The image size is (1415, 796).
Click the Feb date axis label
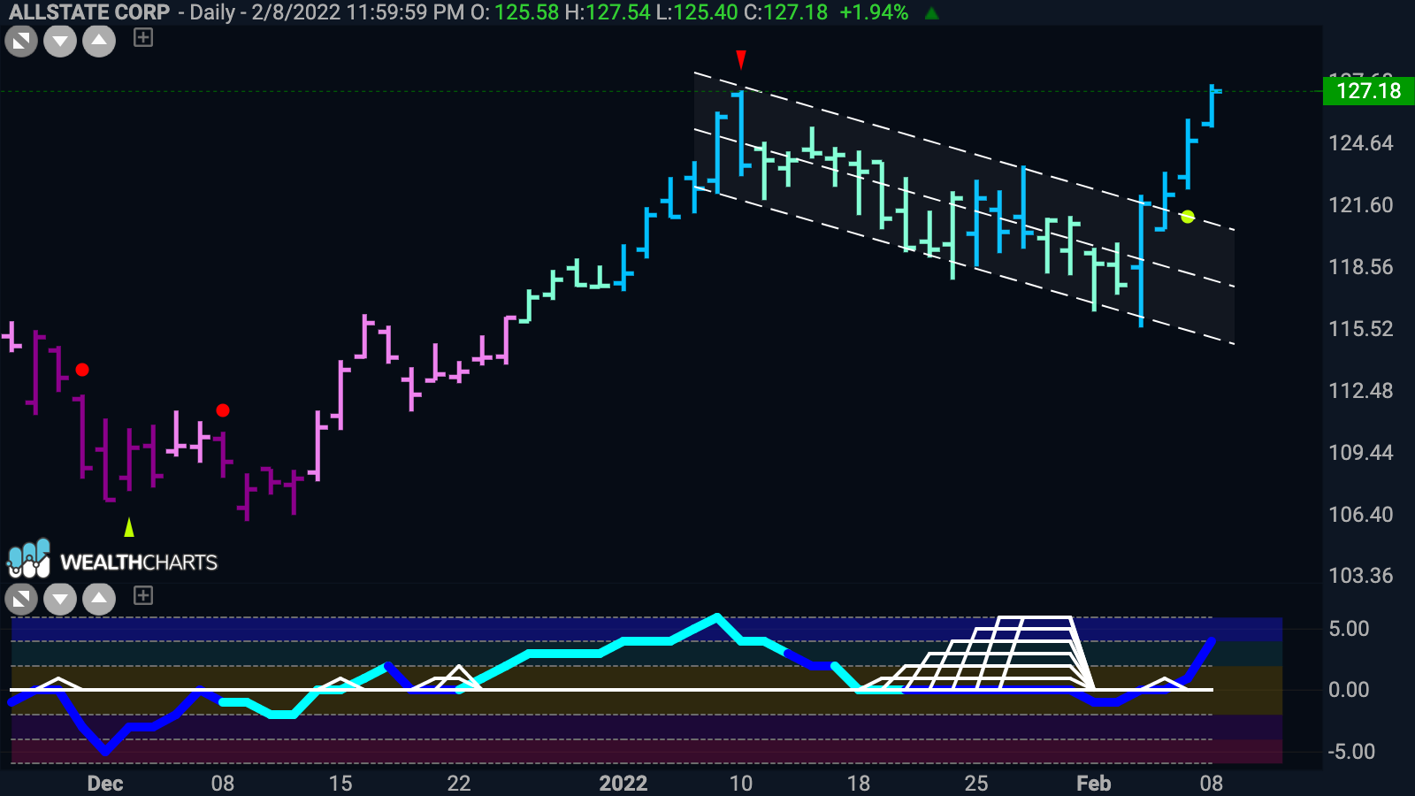click(1094, 784)
